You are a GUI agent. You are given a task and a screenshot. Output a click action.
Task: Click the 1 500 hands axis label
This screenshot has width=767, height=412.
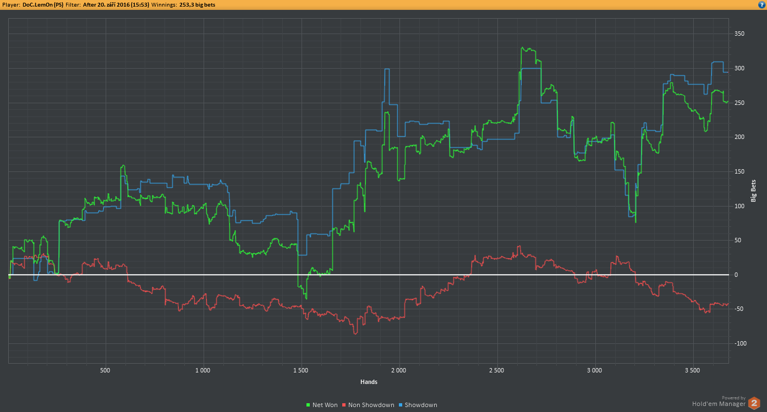pyautogui.click(x=301, y=370)
